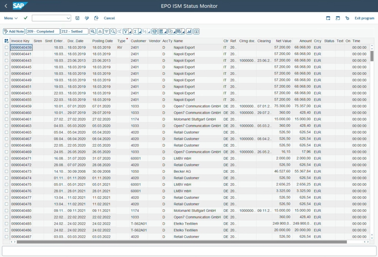The height and width of the screenshot is (257, 378).
Task: Sort ascending via toolbar icon
Action: 100,31
